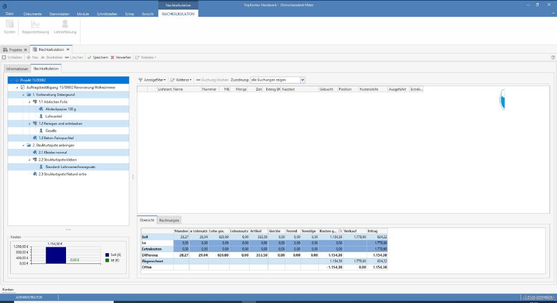The image size is (557, 303).
Task: Expand the Weiteres menu above bookings table
Action: pyautogui.click(x=181, y=80)
